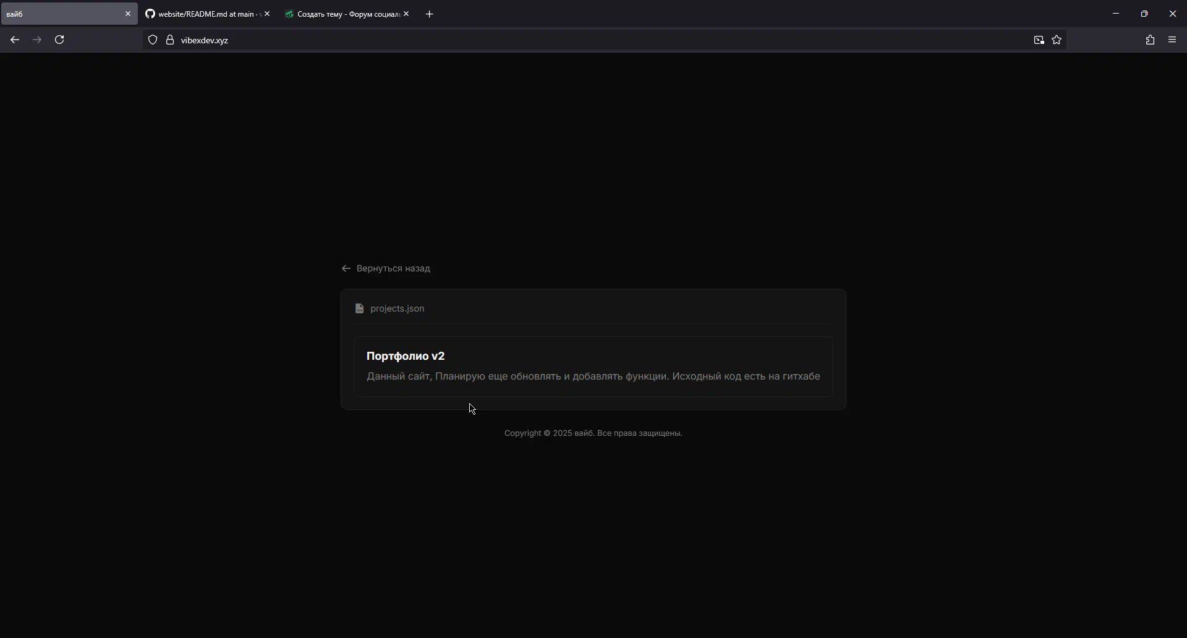Screen dimensions: 1187x638
Task: Click the projects.json file icon
Action: [359, 308]
